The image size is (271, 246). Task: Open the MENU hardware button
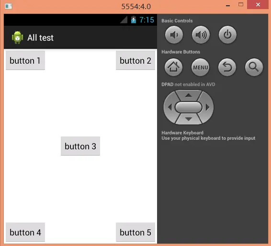click(200, 67)
